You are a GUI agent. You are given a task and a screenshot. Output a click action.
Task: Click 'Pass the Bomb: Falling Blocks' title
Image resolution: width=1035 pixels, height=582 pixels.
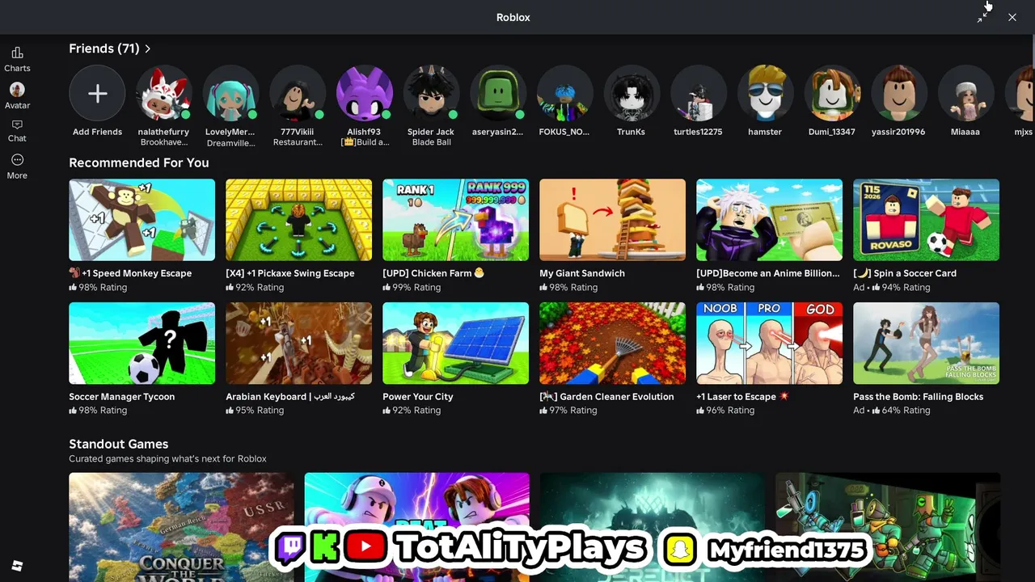point(919,397)
